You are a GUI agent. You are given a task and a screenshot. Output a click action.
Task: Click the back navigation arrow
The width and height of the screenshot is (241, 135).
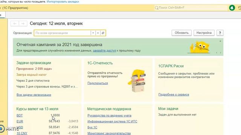tap(15, 24)
